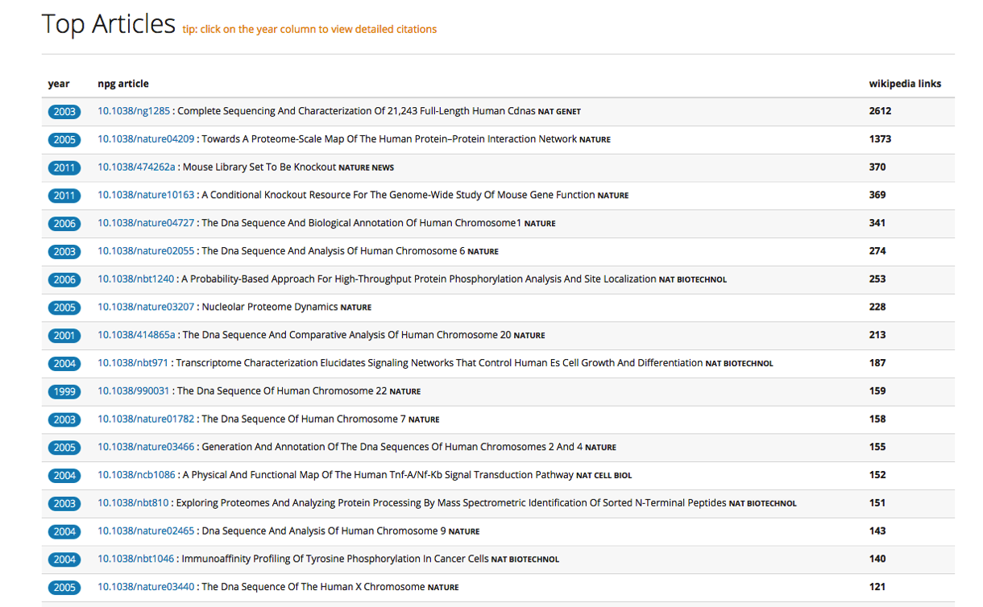Open the 10.1038/ncb1086 article link

pos(137,475)
